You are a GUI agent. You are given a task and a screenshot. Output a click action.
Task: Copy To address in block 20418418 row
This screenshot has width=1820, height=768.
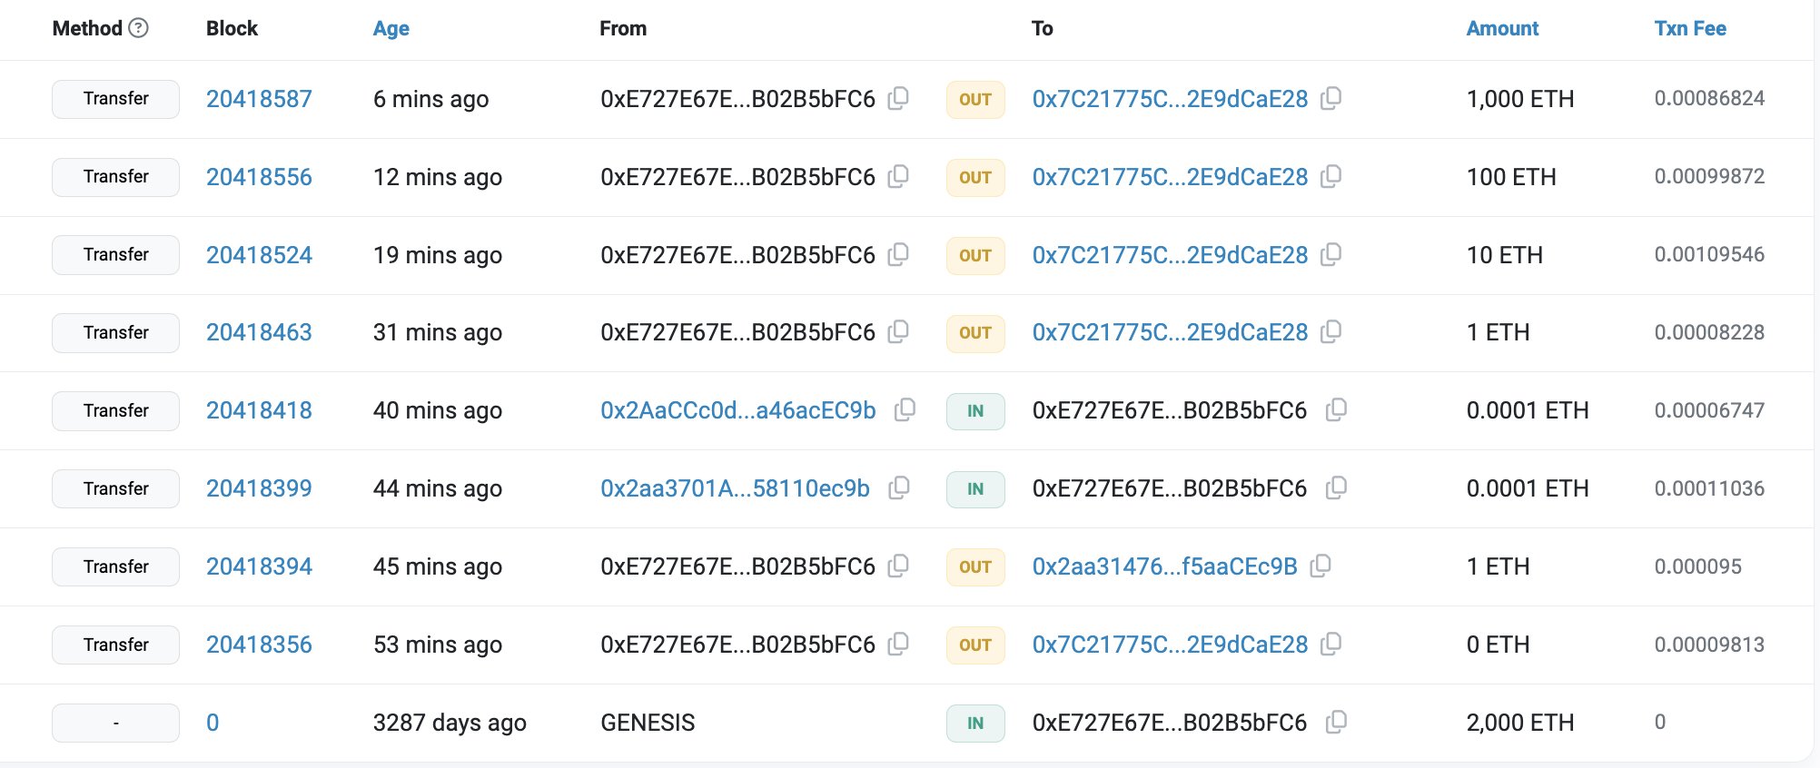click(1336, 410)
